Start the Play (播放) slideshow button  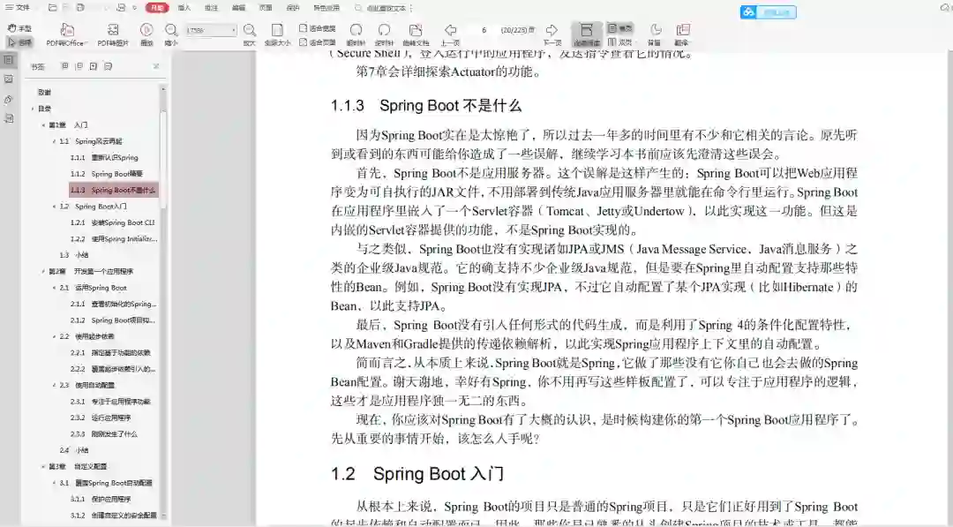(x=146, y=34)
